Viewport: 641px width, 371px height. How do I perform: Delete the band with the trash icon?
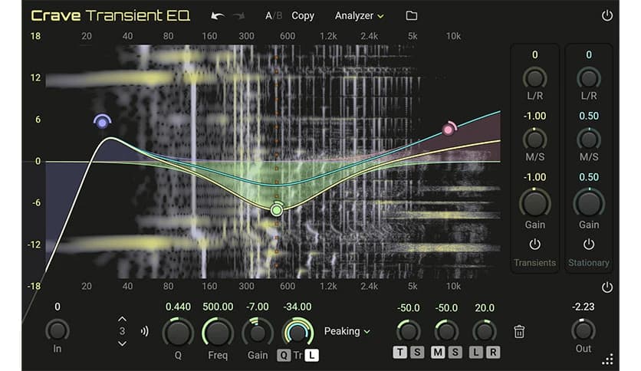tap(519, 331)
